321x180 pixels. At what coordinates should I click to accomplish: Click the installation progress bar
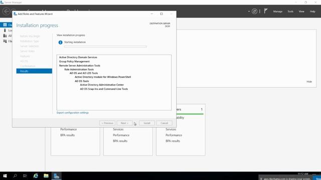point(105,46)
